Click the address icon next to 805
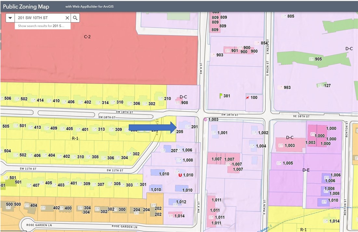Image resolution: width=358 pixels, height=232 pixels. coord(284,16)
